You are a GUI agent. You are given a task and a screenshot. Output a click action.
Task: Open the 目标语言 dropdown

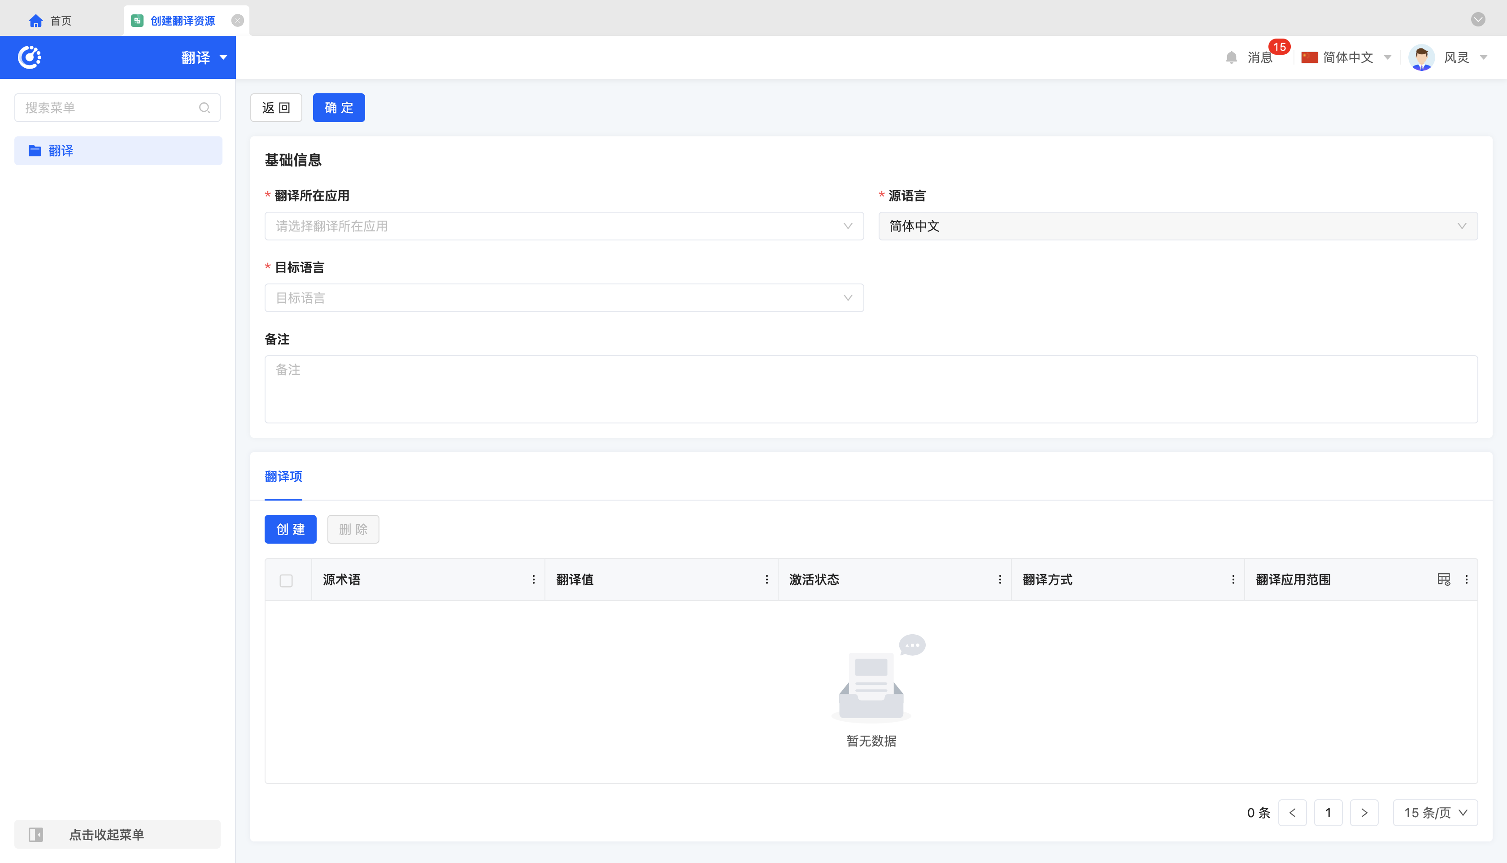[x=564, y=298]
